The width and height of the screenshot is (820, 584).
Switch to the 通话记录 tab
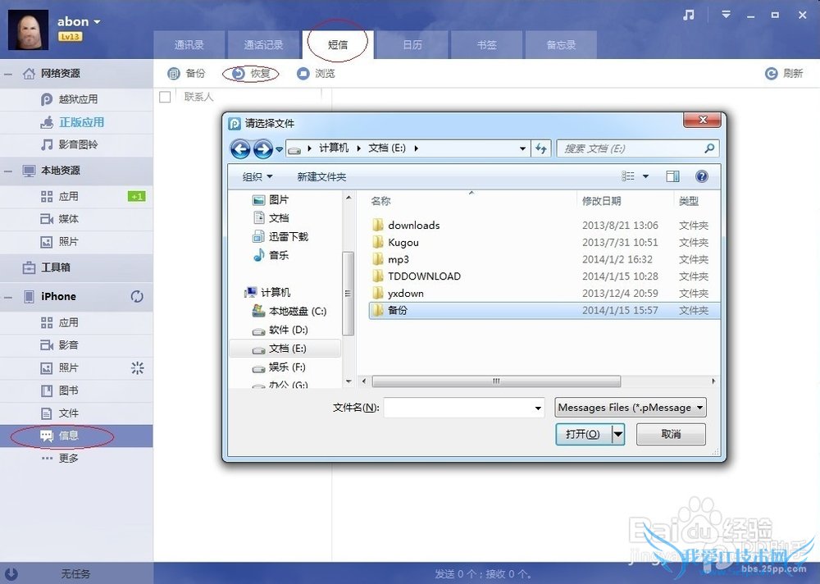point(263,45)
